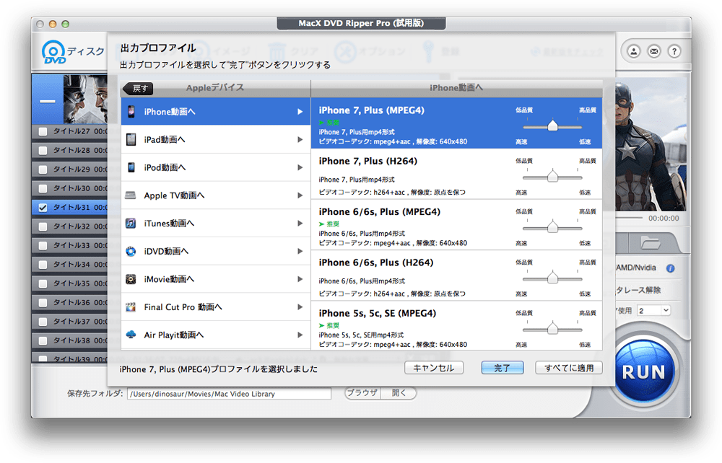This screenshot has height=463, width=722.
Task: Click the 戻す back button
Action: [x=138, y=88]
